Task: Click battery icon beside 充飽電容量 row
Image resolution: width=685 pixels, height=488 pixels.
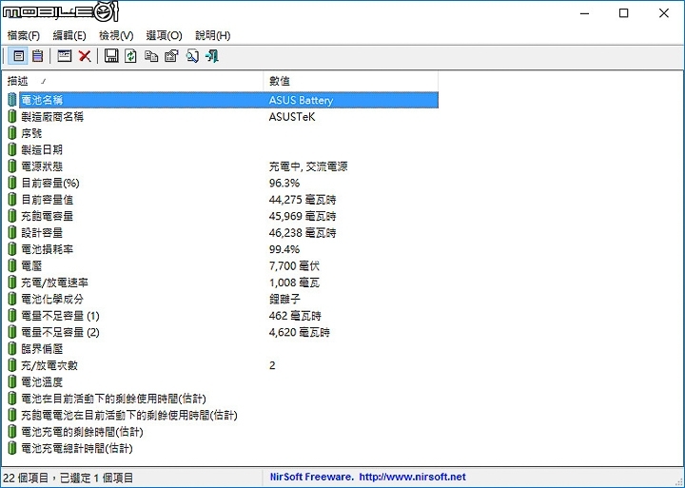Action: 12,216
